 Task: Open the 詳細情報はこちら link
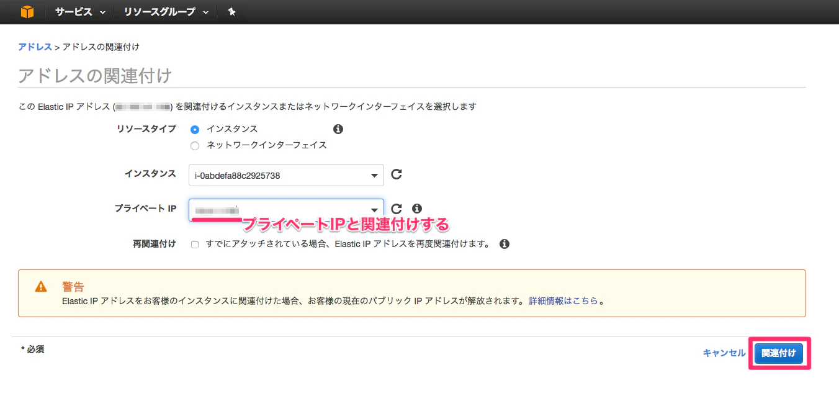point(563,301)
